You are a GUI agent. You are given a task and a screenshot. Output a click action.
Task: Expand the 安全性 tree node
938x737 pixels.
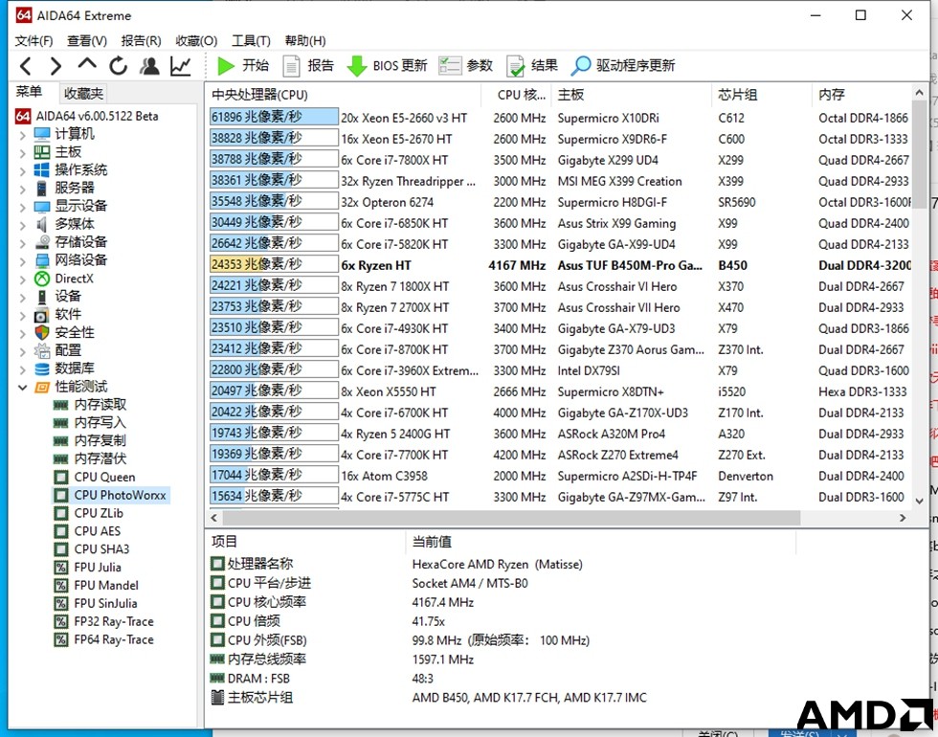(23, 333)
